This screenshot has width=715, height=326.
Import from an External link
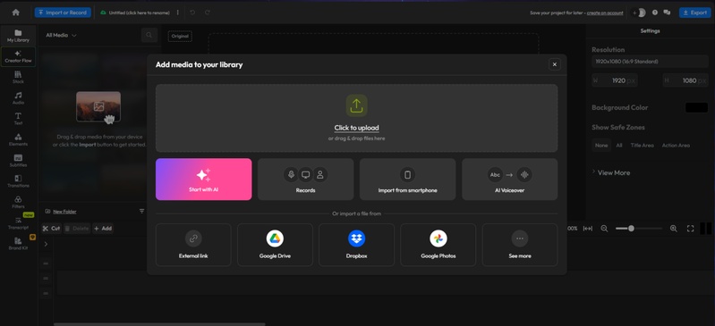[x=193, y=245]
